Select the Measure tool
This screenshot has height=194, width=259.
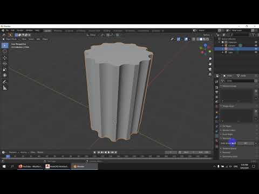click(x=5, y=88)
